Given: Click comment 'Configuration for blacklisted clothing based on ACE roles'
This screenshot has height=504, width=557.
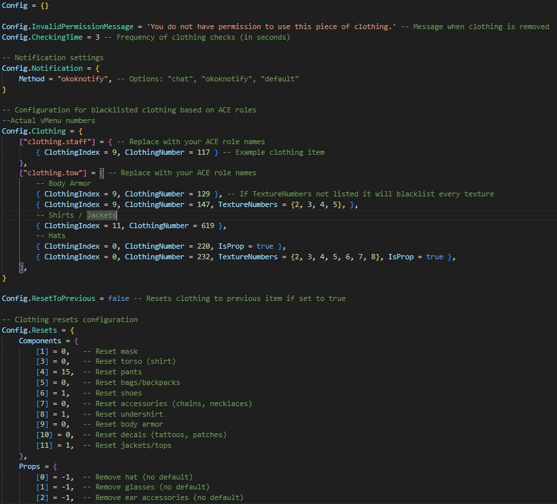Looking at the screenshot, I should [x=136, y=110].
